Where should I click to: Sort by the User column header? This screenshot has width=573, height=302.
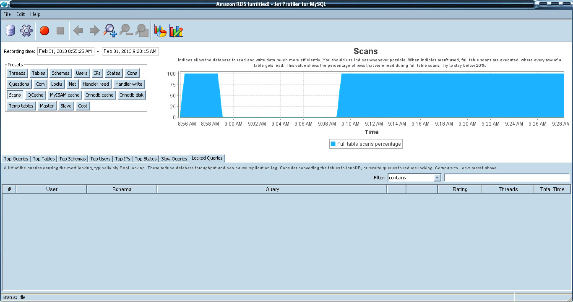pyautogui.click(x=52, y=189)
